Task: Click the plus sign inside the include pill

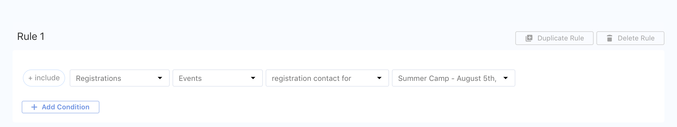Action: [30, 78]
